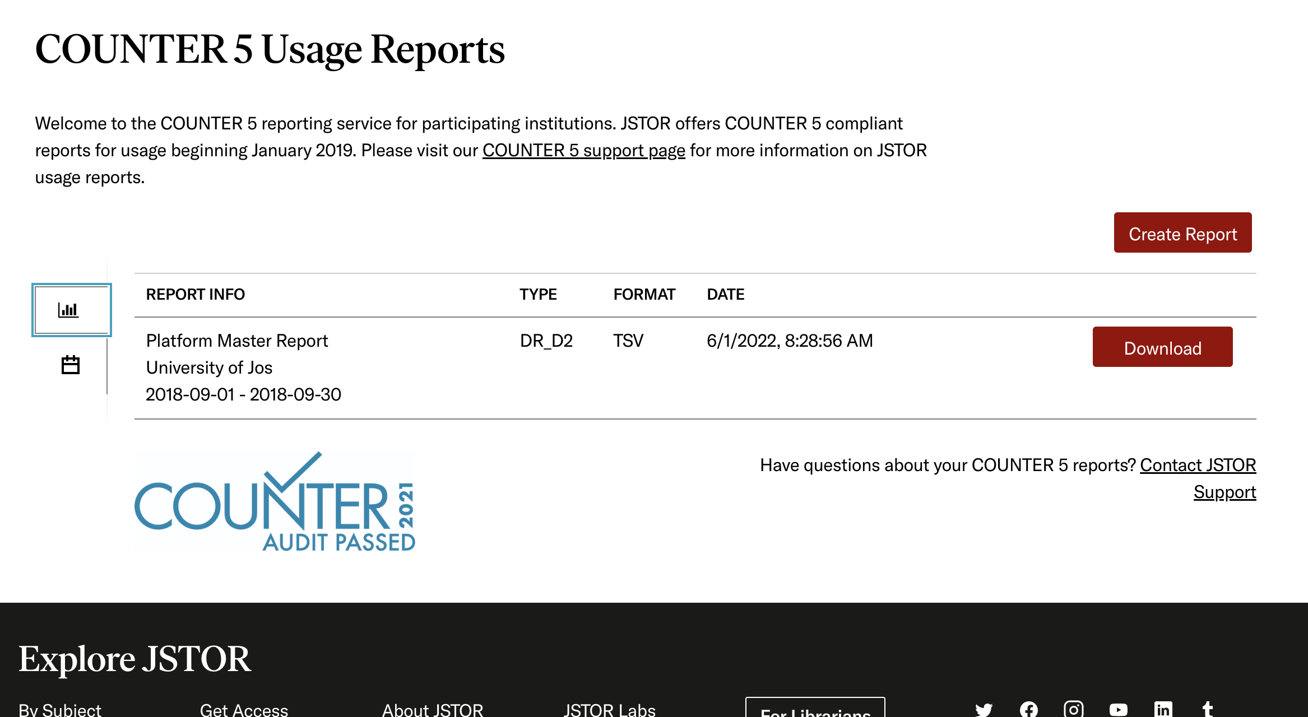
Task: Open the COUNTER 5 support page link
Action: pos(584,150)
